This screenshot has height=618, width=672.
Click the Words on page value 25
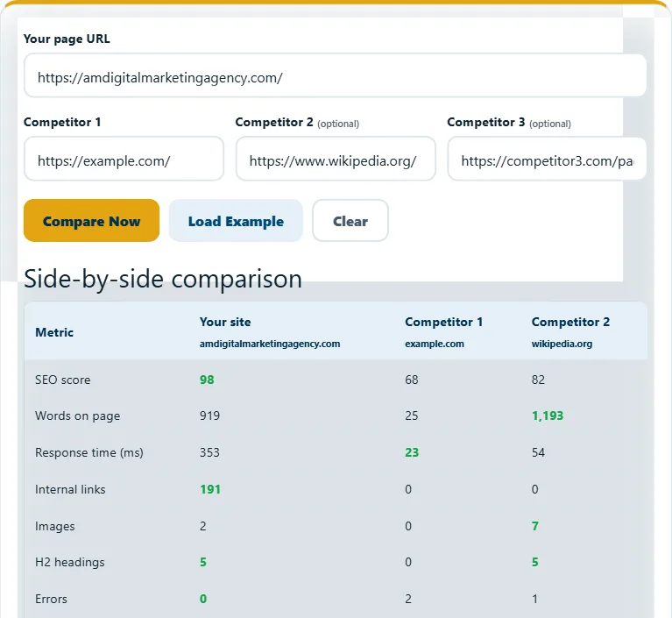(x=412, y=416)
